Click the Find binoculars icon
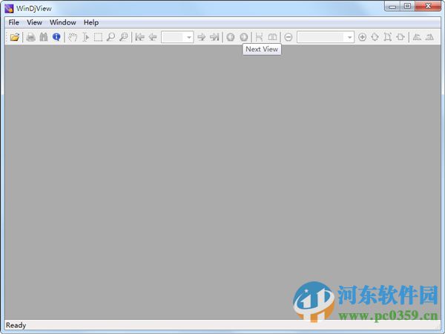Screen dimensions: 445x334 pos(44,37)
